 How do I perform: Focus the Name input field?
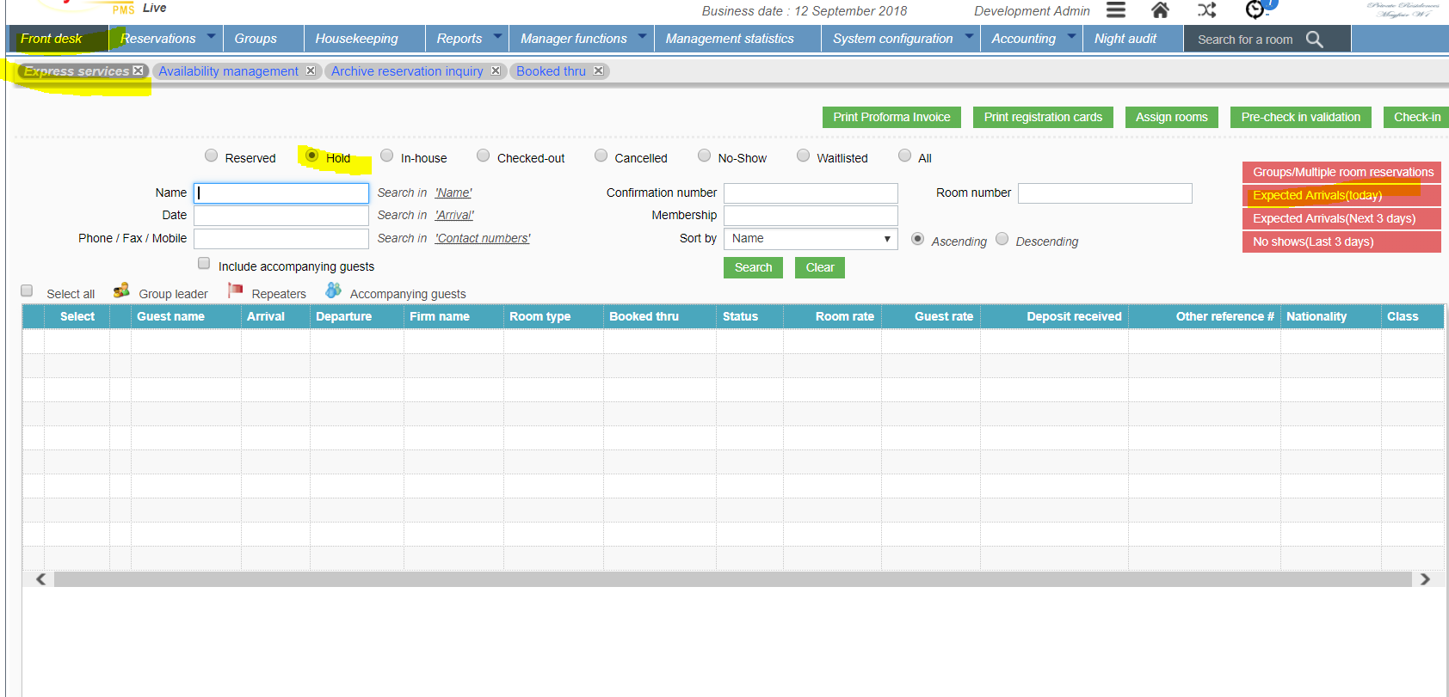(x=281, y=193)
